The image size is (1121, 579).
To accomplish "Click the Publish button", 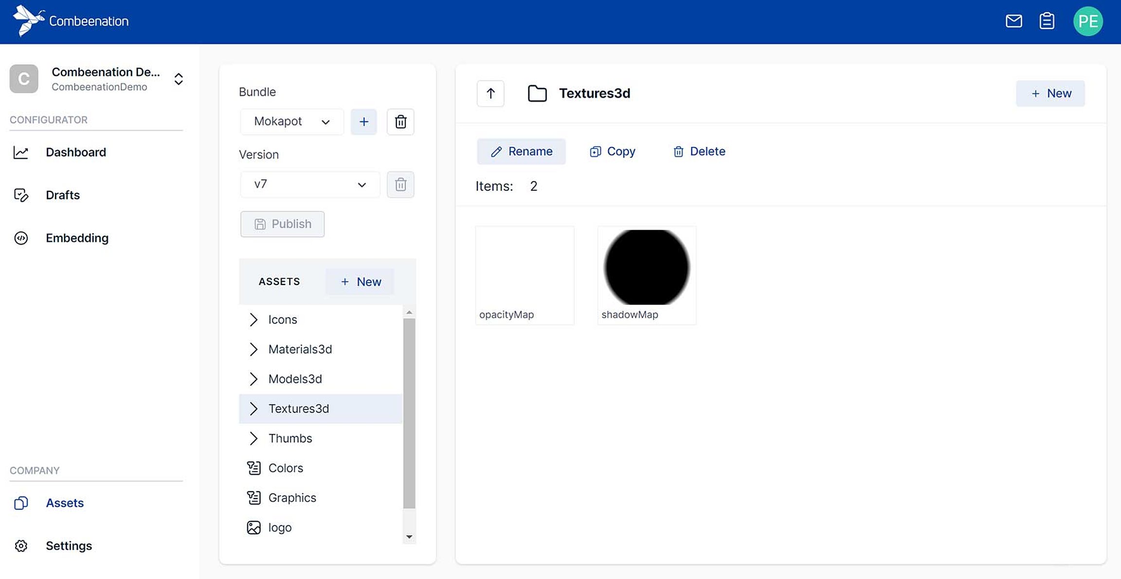I will pyautogui.click(x=282, y=224).
